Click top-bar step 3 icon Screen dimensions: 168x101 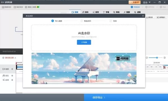pyautogui.click(x=161, y=7)
